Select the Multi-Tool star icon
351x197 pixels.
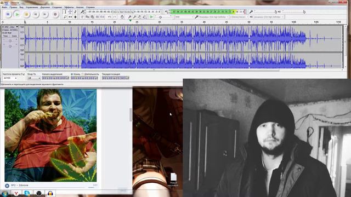(x=76, y=17)
